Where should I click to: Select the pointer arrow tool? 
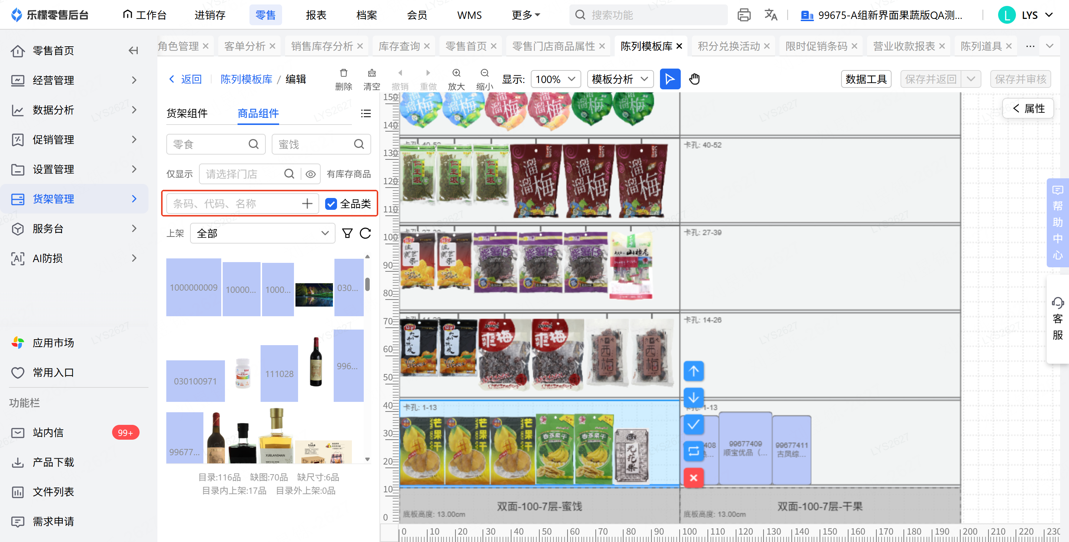(x=670, y=79)
